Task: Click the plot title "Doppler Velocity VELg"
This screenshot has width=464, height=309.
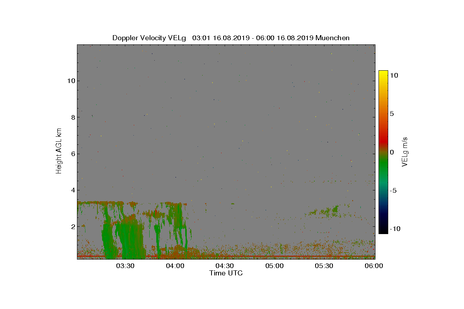Action: 149,38
